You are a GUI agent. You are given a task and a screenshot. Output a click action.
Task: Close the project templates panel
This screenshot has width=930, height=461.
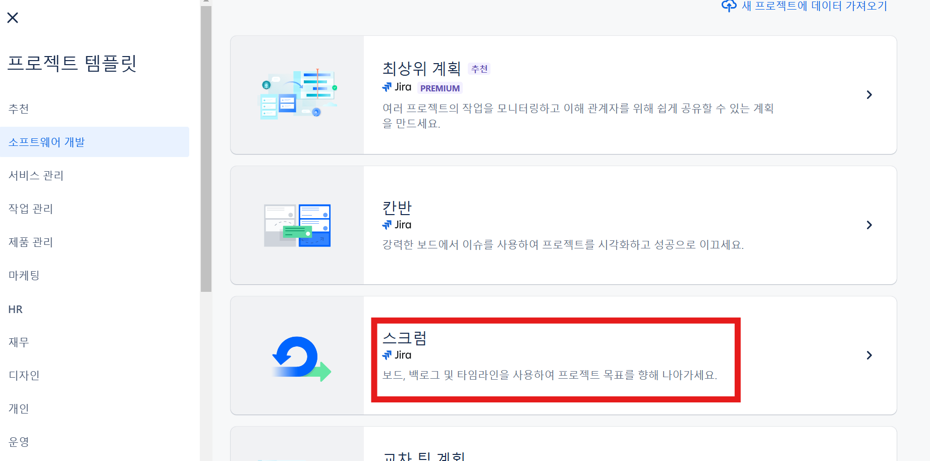(x=13, y=18)
